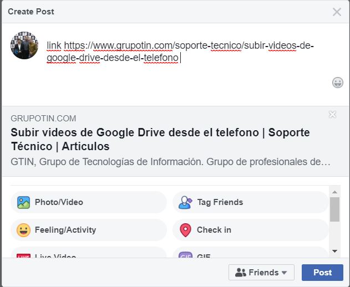Open the Feeling/Activity option
350x287 pixels.
89,230
